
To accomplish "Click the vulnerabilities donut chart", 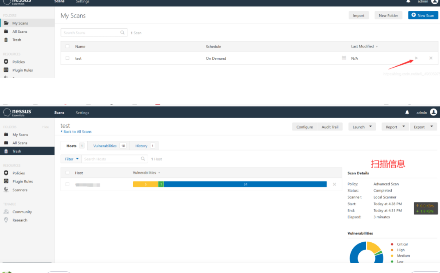I will click(366, 253).
